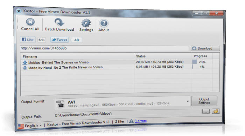Viewport: 245px width, 136px height.
Task: Click the download arrow icon beside Mobius
Action: click(x=25, y=62)
